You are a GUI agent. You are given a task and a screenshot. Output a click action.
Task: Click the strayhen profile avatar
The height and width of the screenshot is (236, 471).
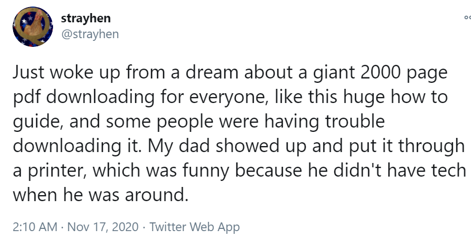[x=33, y=27]
